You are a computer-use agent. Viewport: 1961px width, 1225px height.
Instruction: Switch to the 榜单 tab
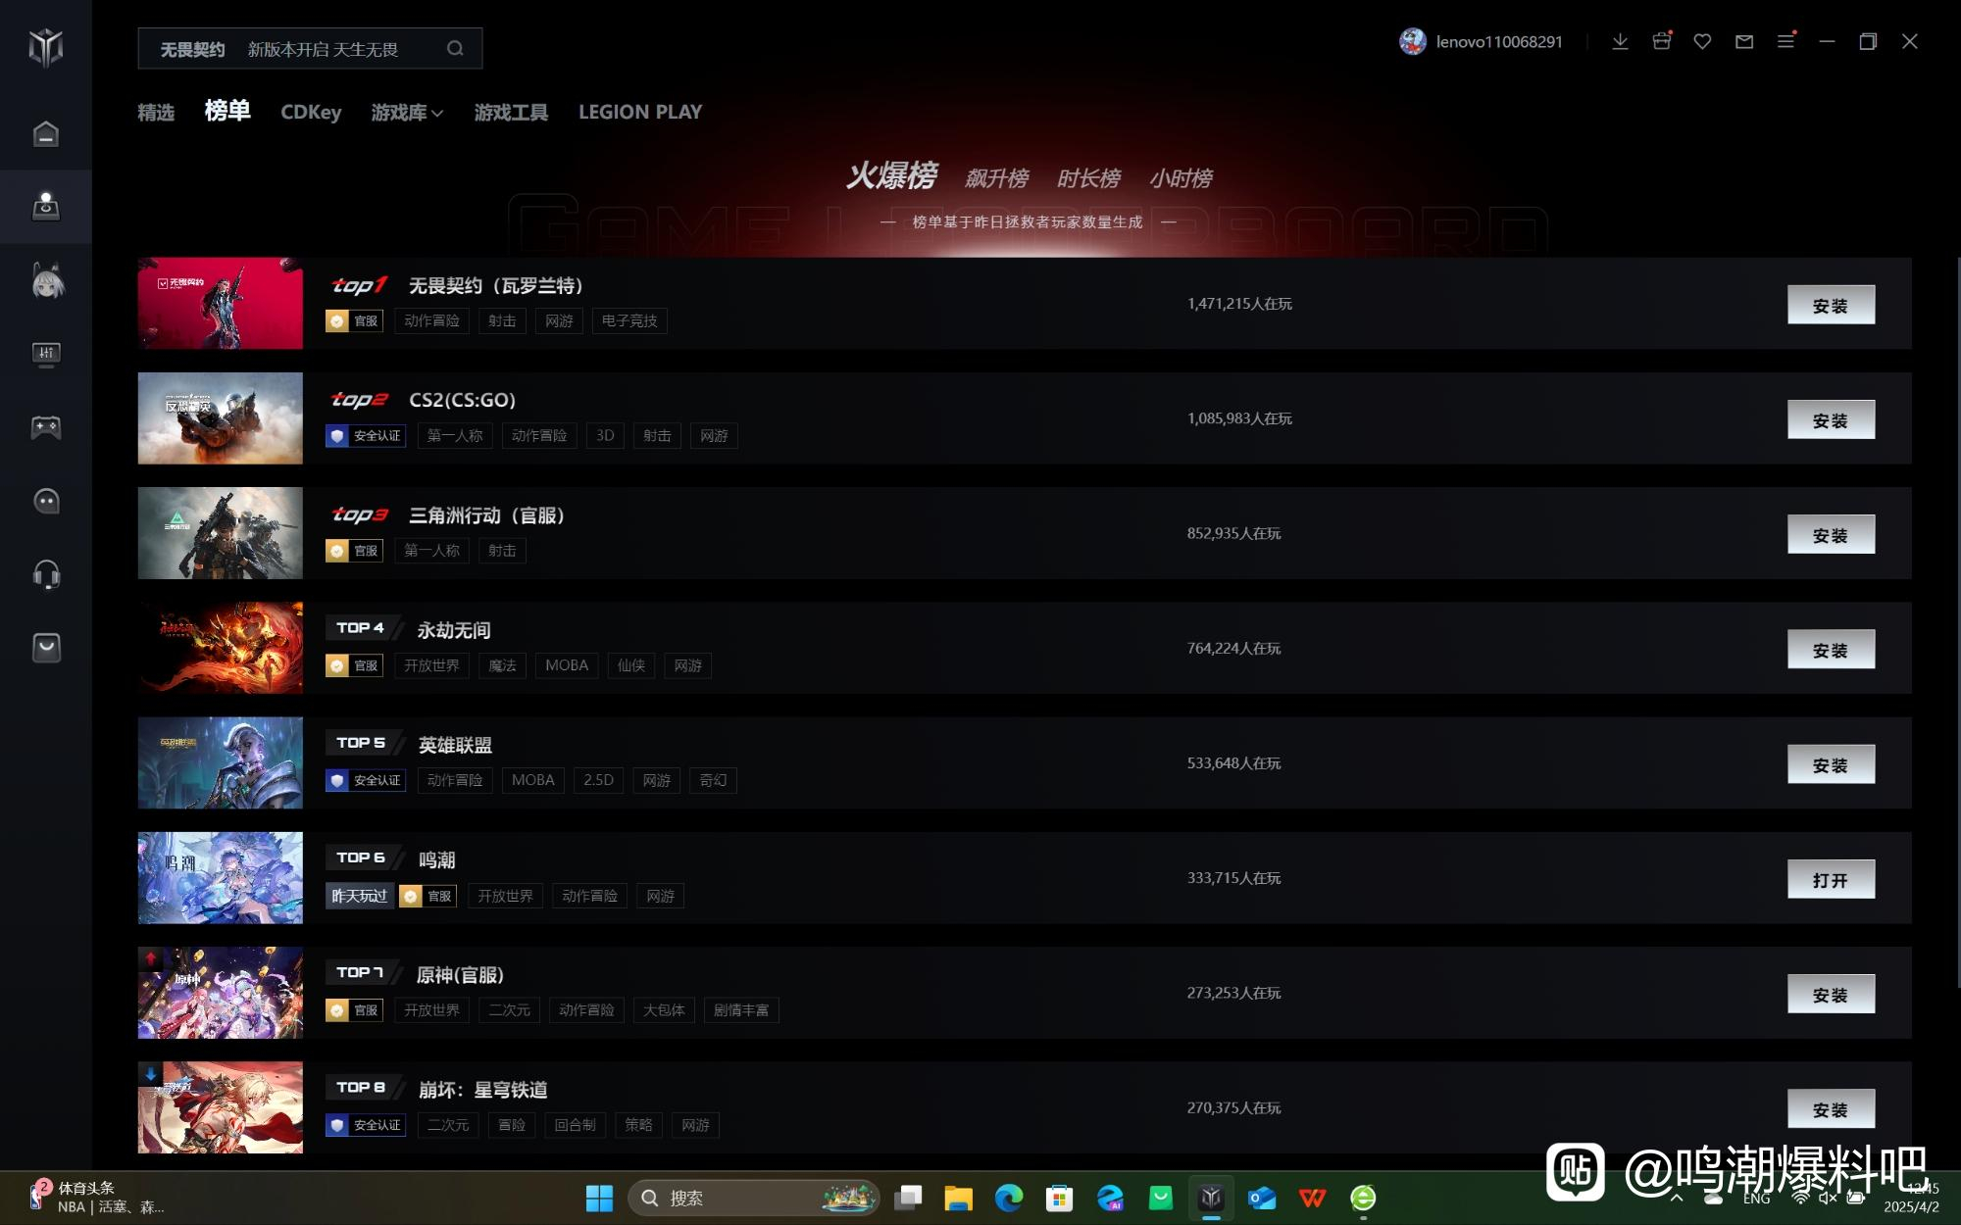point(227,111)
